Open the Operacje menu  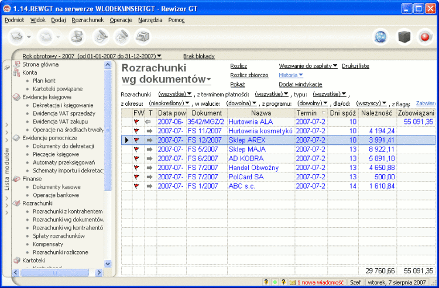(x=121, y=20)
